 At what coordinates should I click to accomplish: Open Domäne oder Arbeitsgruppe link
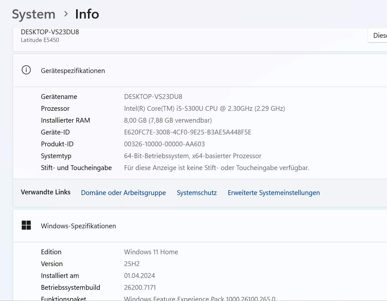123,193
